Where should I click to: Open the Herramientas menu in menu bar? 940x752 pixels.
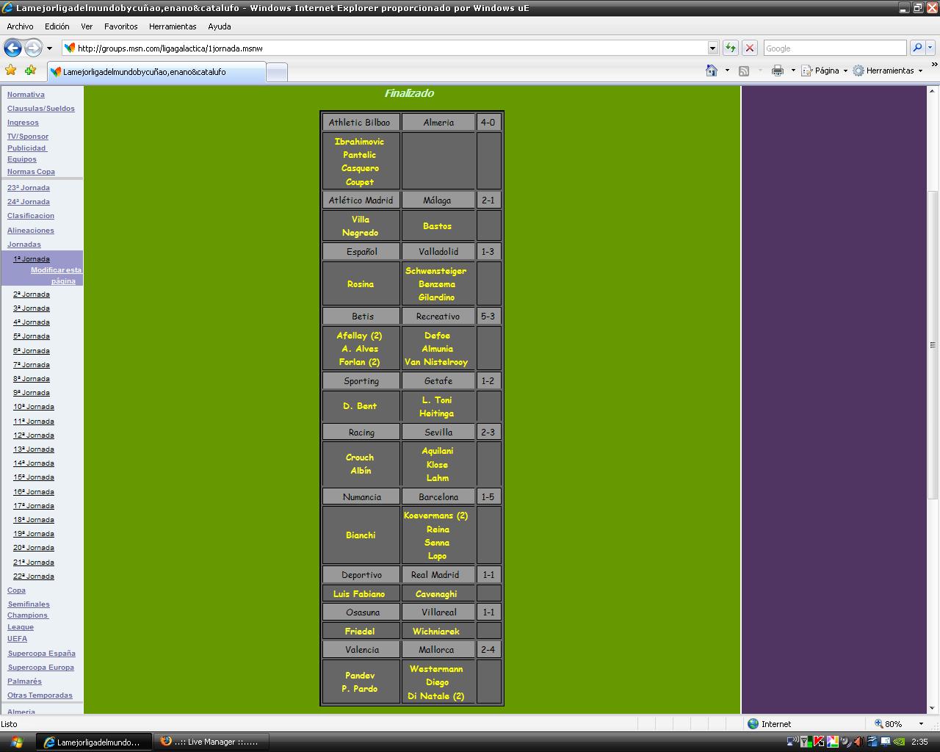[x=173, y=26]
